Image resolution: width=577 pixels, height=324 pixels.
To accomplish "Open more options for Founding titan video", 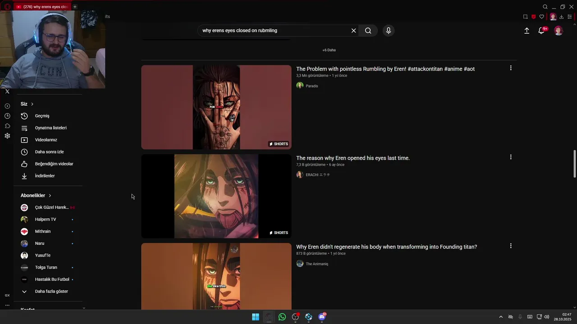I will click(x=511, y=246).
